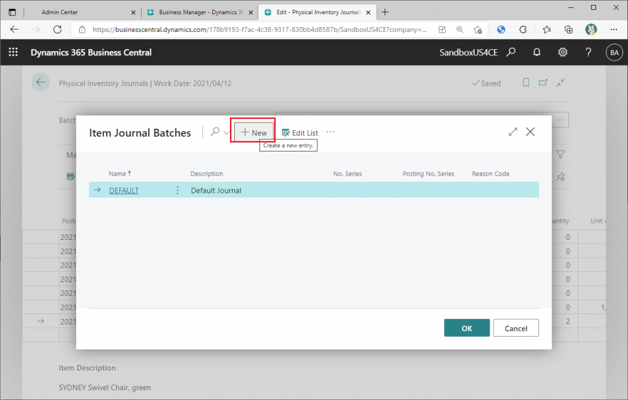Select the Default Journal description cell

(216, 190)
